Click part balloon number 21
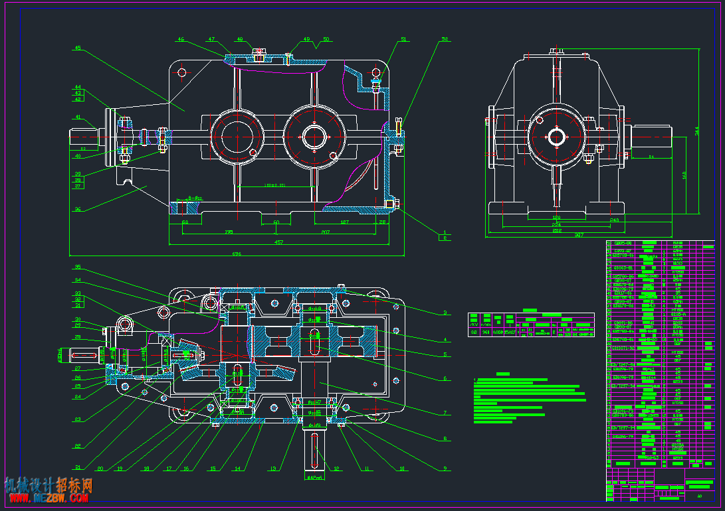725x511 pixels. tap(78, 467)
